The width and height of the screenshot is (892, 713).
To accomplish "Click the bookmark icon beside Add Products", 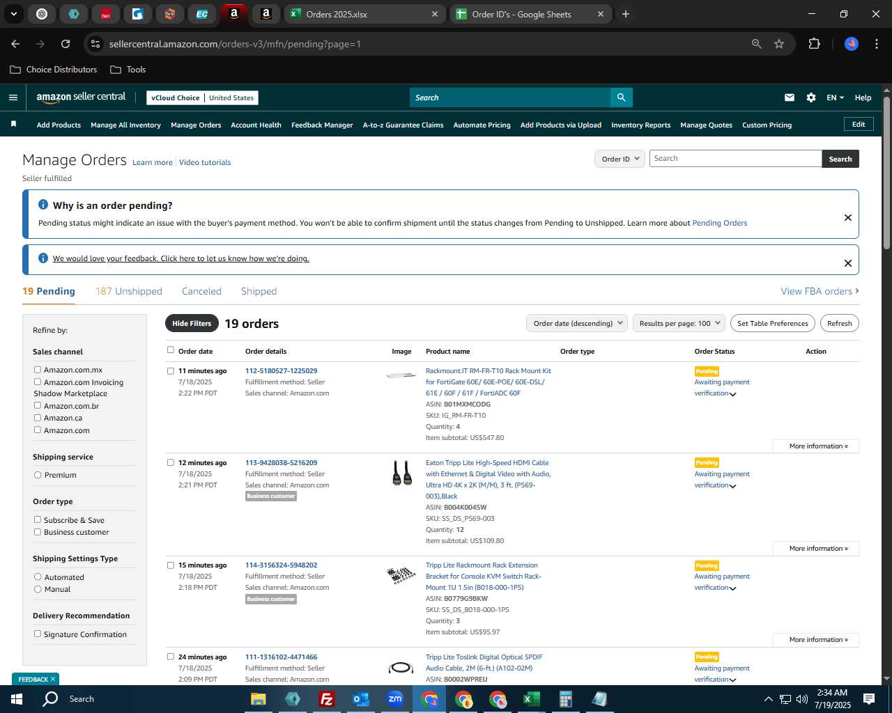I will click(13, 124).
